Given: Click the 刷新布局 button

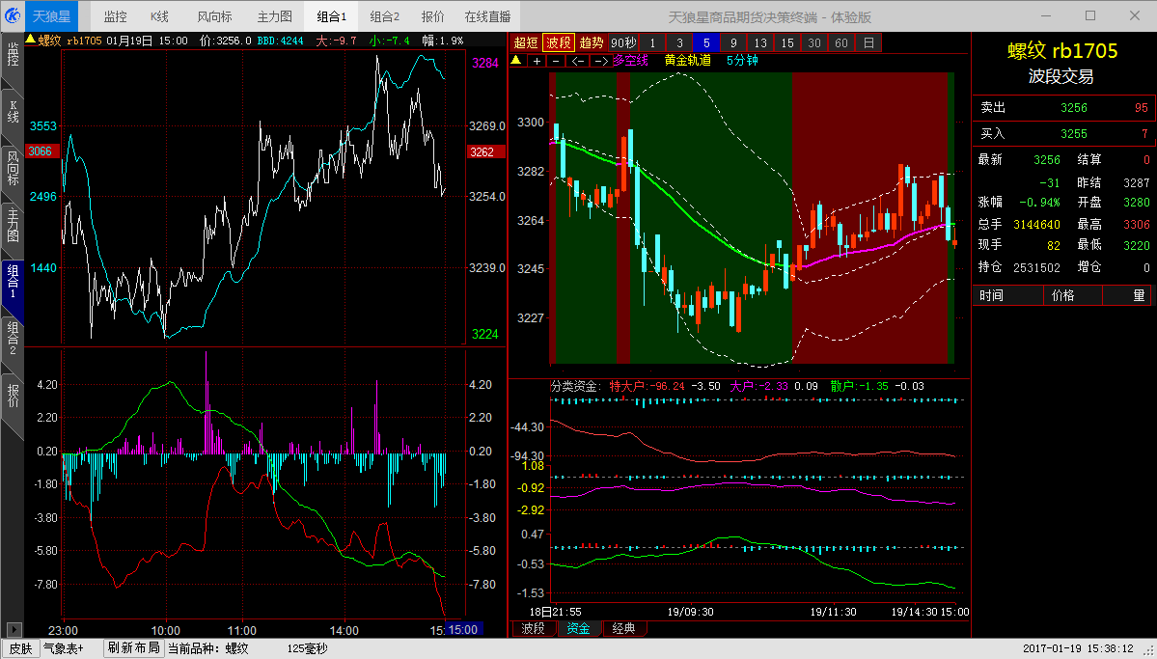Looking at the screenshot, I should 133,648.
